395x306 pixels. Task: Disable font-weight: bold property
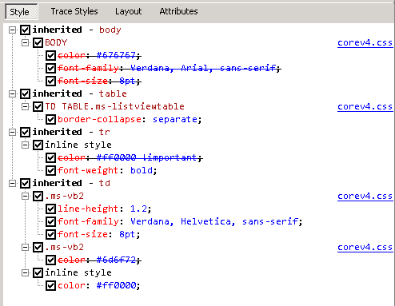tap(50, 170)
